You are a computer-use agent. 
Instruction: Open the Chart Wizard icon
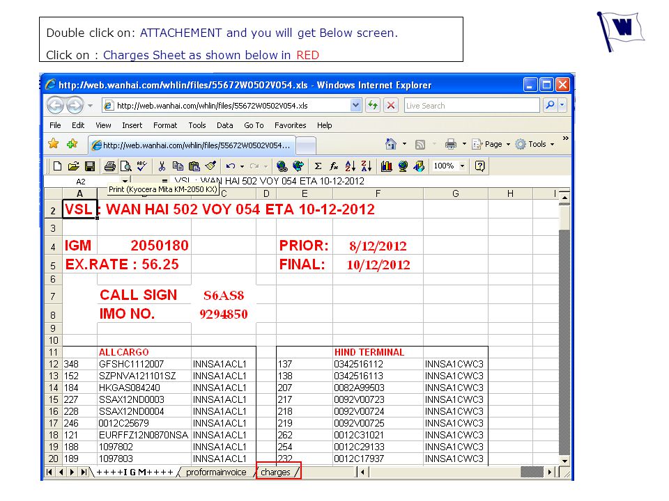coord(387,166)
